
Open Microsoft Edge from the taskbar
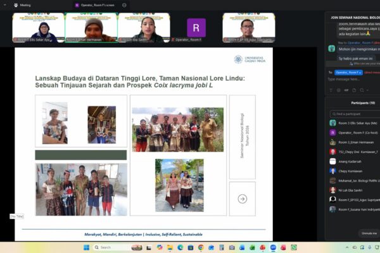[180, 247]
